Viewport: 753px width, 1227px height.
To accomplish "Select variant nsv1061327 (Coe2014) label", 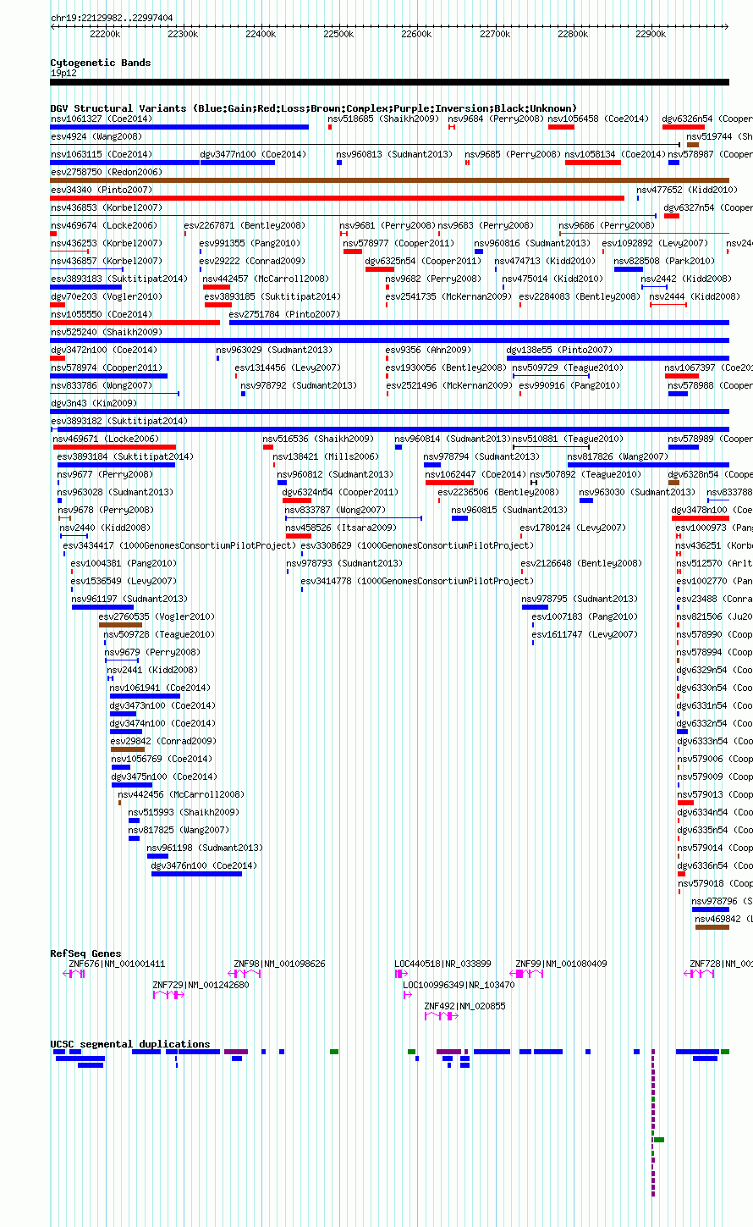I will pos(102,119).
